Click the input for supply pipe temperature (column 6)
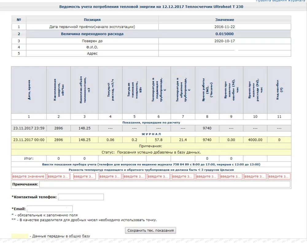Viewport: 307px width, 243px height. coord(158,177)
